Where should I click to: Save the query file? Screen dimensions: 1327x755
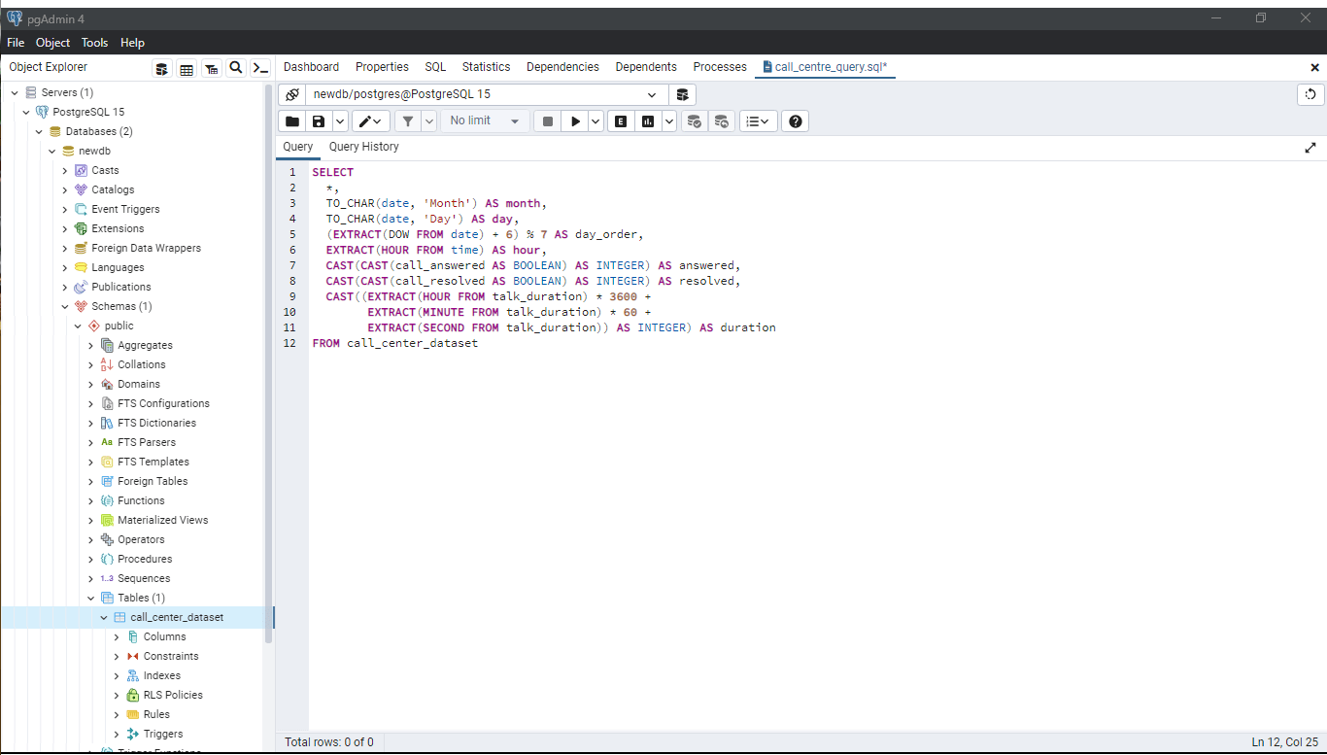[318, 121]
